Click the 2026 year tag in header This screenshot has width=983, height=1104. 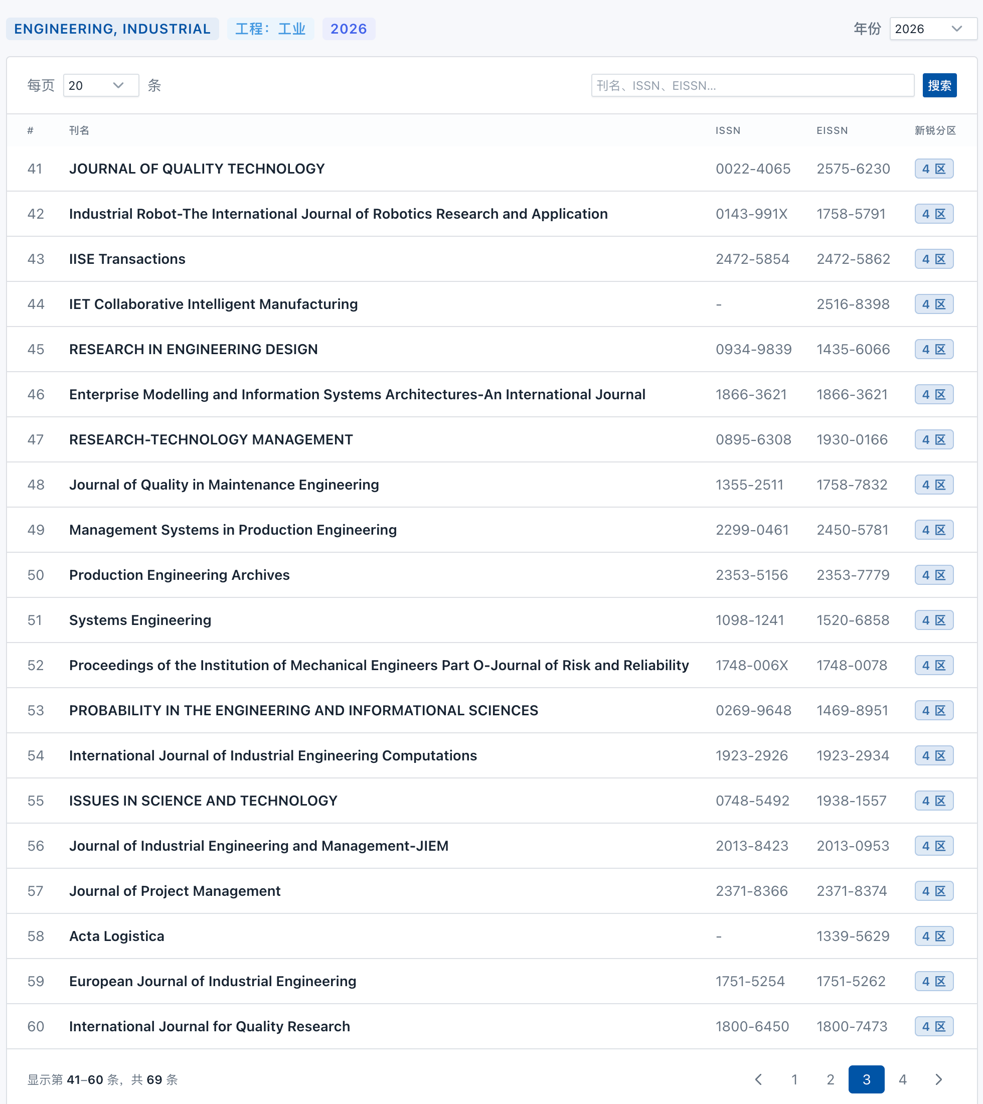point(349,29)
